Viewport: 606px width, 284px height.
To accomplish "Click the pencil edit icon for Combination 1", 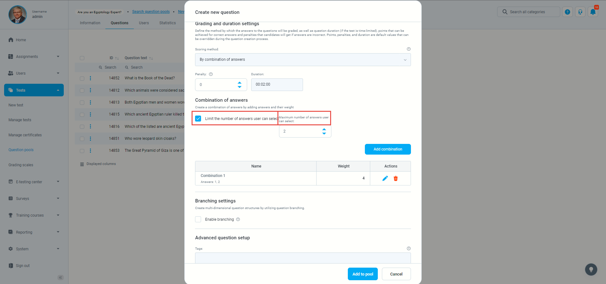I will click(x=385, y=179).
